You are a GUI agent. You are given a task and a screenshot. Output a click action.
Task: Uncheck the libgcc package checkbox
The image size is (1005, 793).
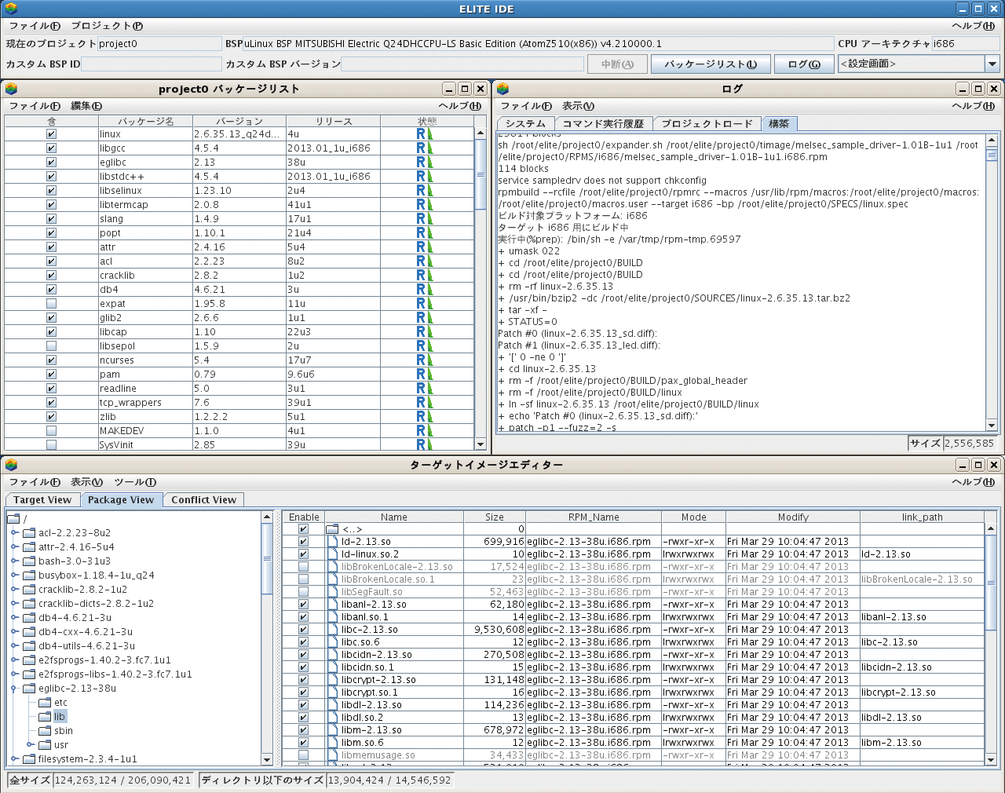coord(51,148)
